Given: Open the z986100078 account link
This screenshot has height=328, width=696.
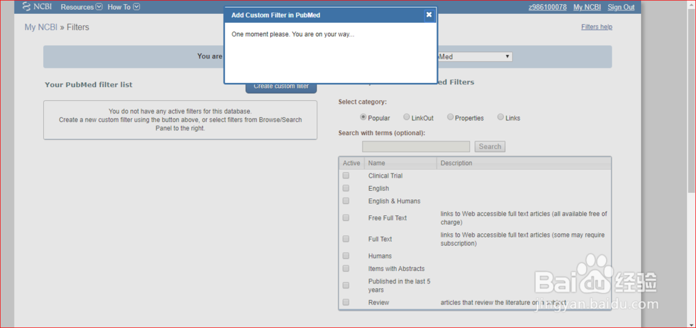Looking at the screenshot, I should coord(548,7).
